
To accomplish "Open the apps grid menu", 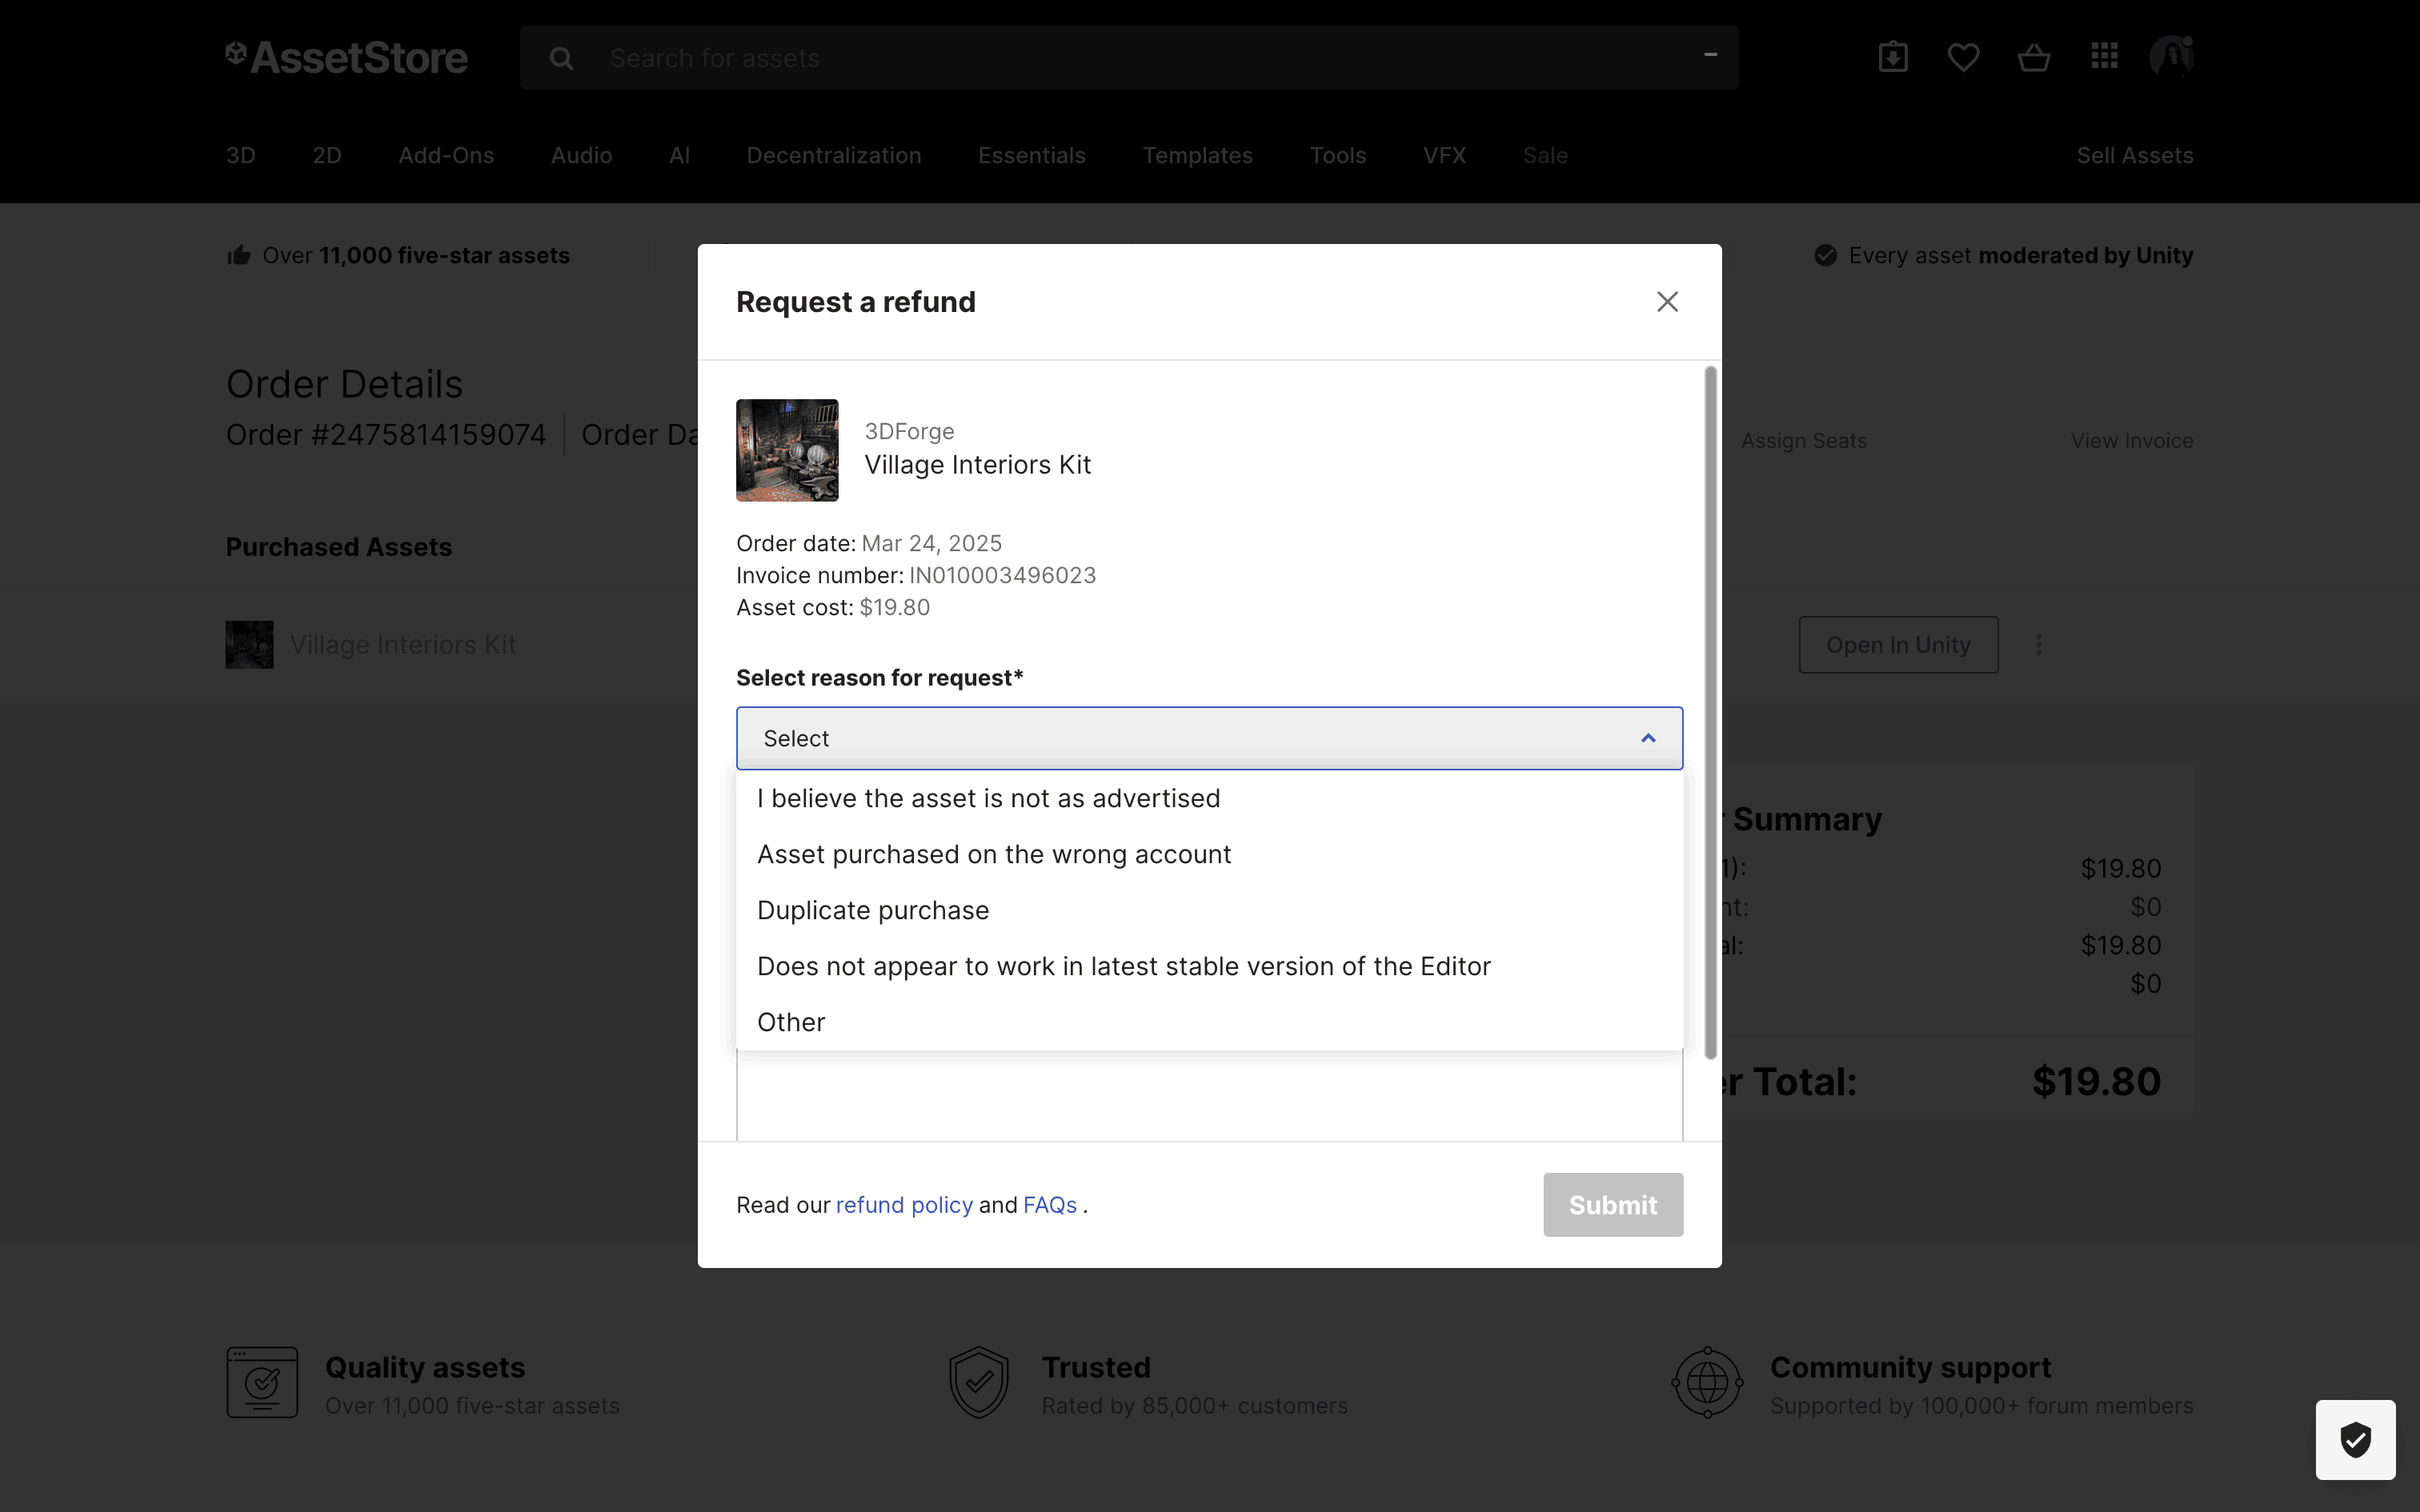I will (2104, 56).
